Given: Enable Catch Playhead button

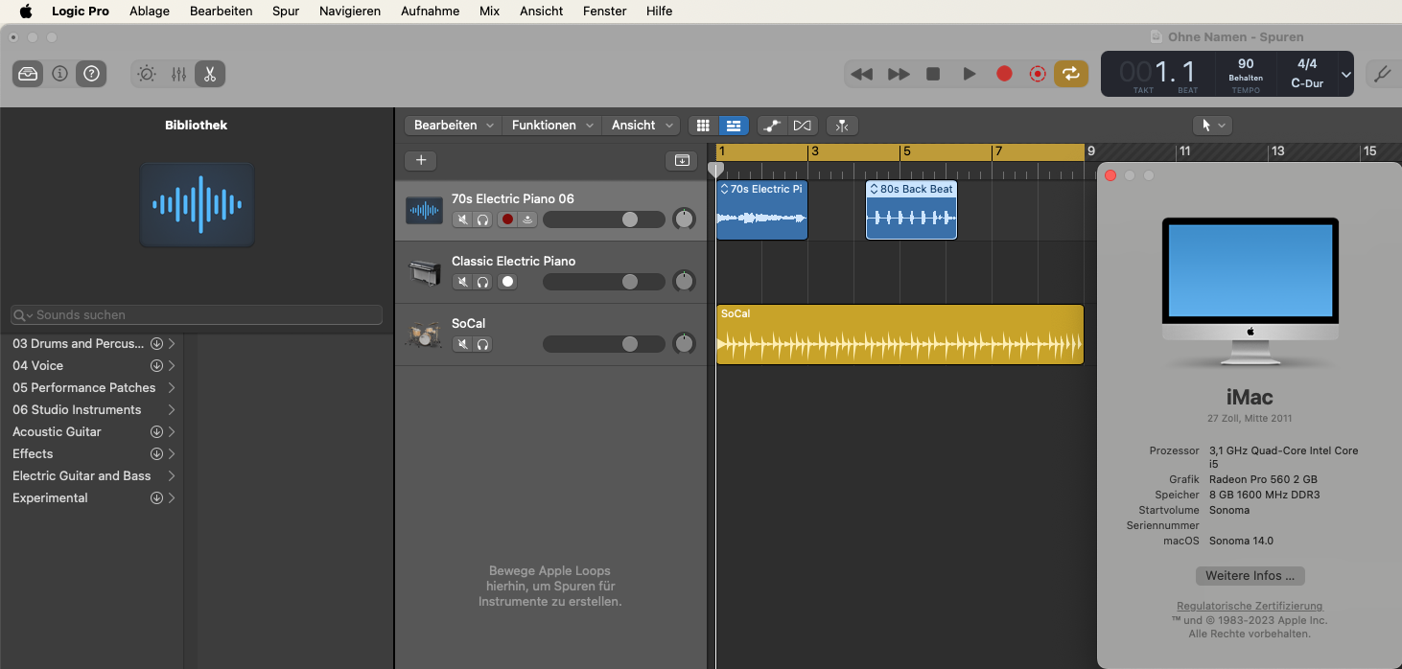Looking at the screenshot, I should coord(842,126).
